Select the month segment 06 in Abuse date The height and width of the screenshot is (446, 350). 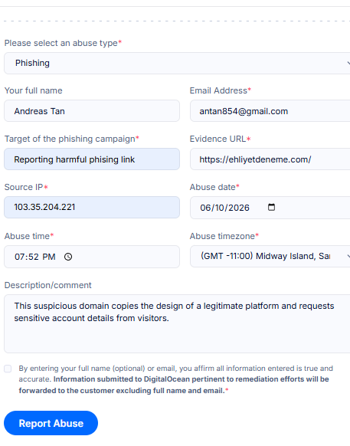pyautogui.click(x=204, y=208)
